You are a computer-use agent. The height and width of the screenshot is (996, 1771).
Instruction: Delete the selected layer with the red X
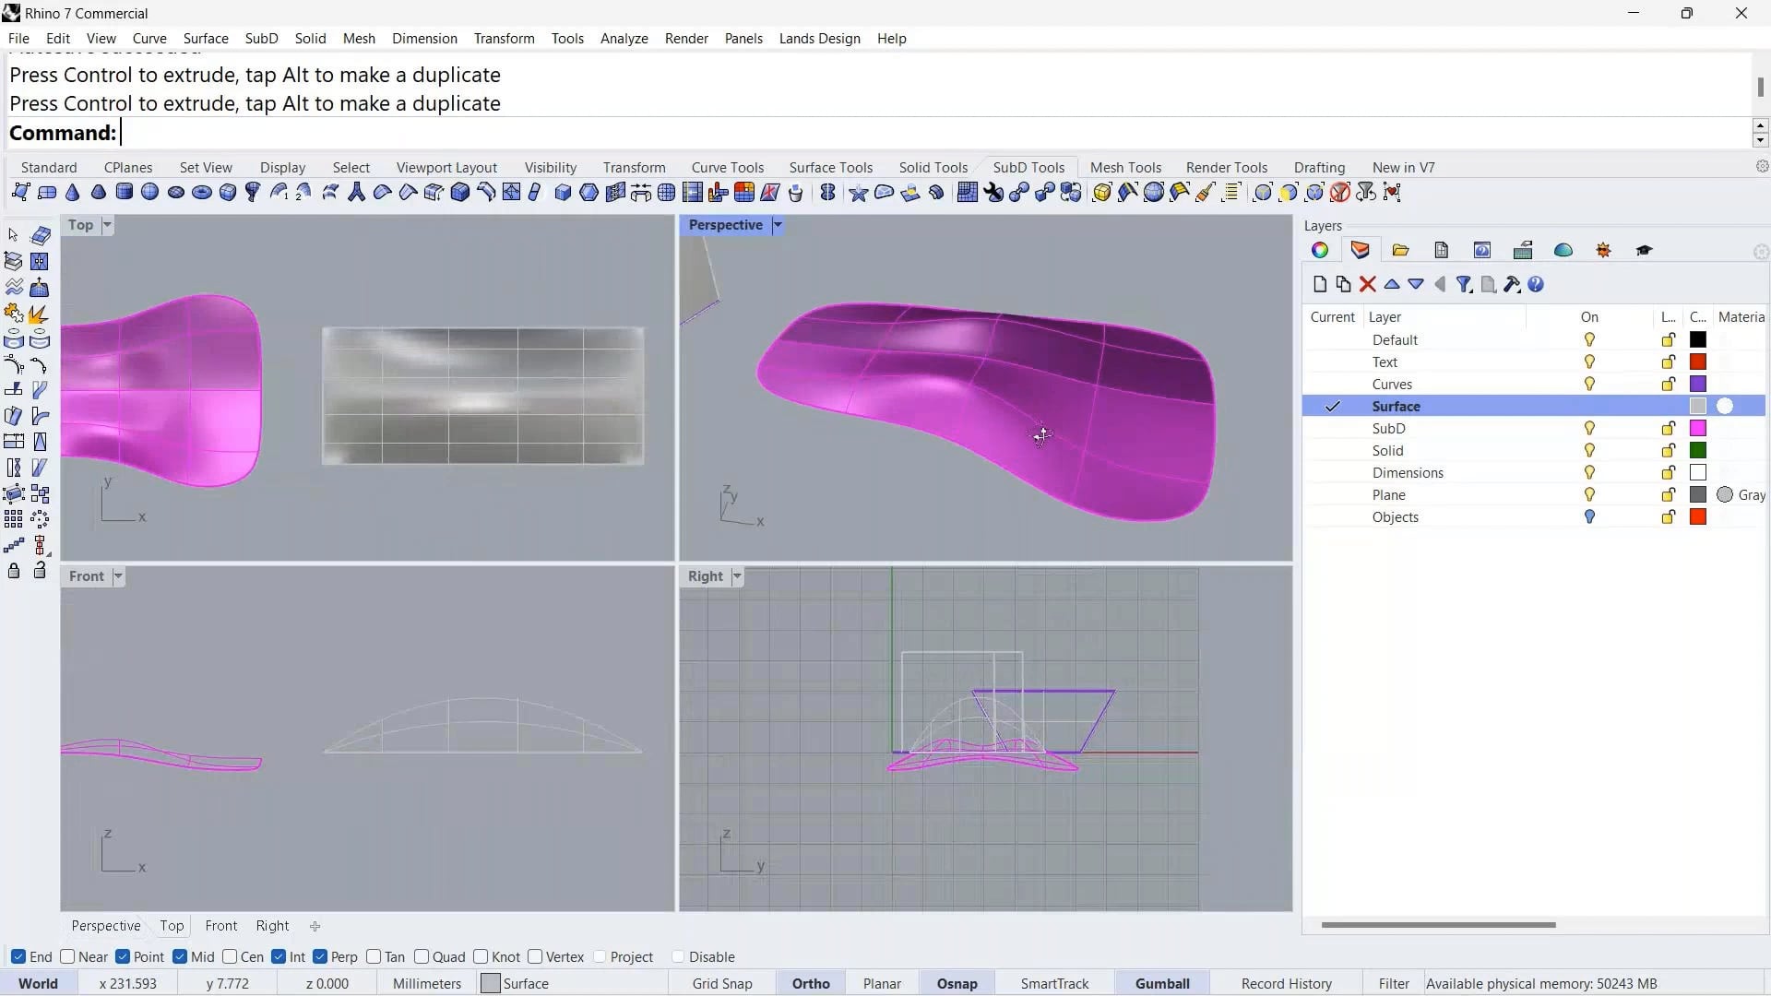[1368, 284]
